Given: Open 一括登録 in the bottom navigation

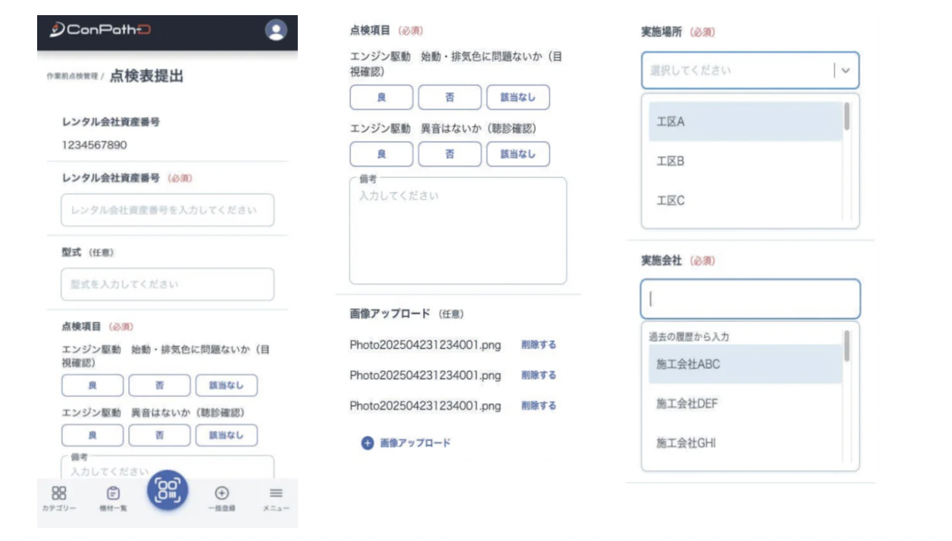Looking at the screenshot, I should click(x=222, y=499).
